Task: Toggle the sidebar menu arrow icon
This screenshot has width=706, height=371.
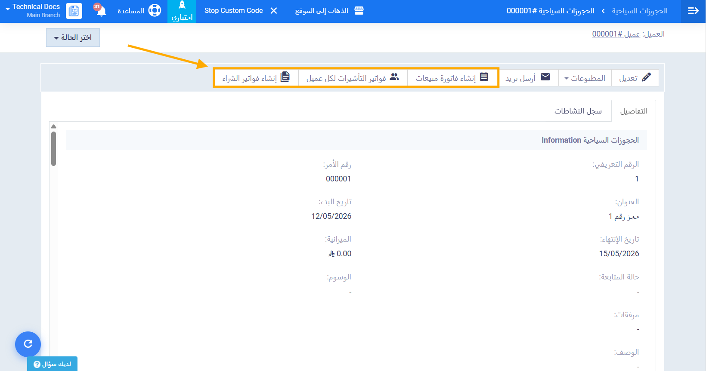Action: point(693,11)
